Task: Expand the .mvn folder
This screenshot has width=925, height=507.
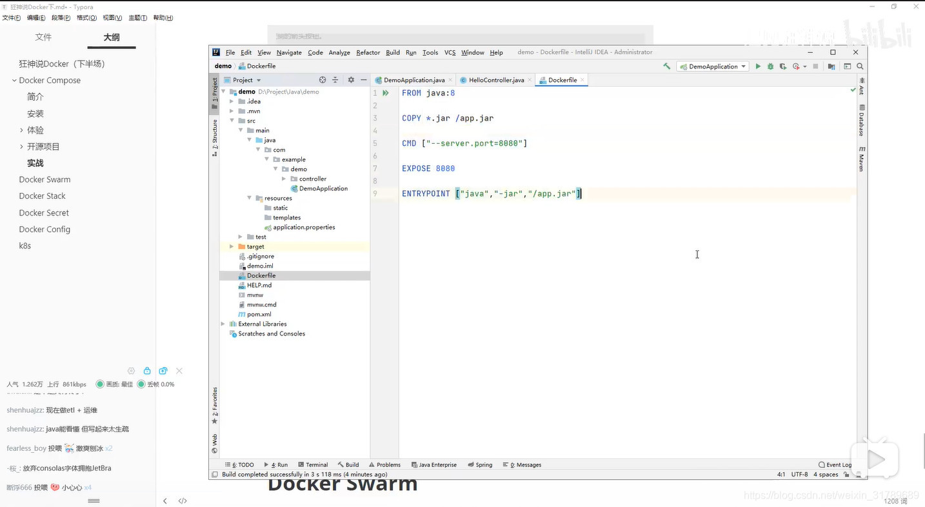Action: 232,111
